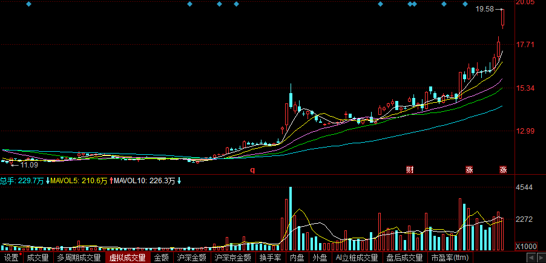Click the X1000 volume unit label
Image resolution: width=546 pixels, height=263 pixels.
point(525,247)
